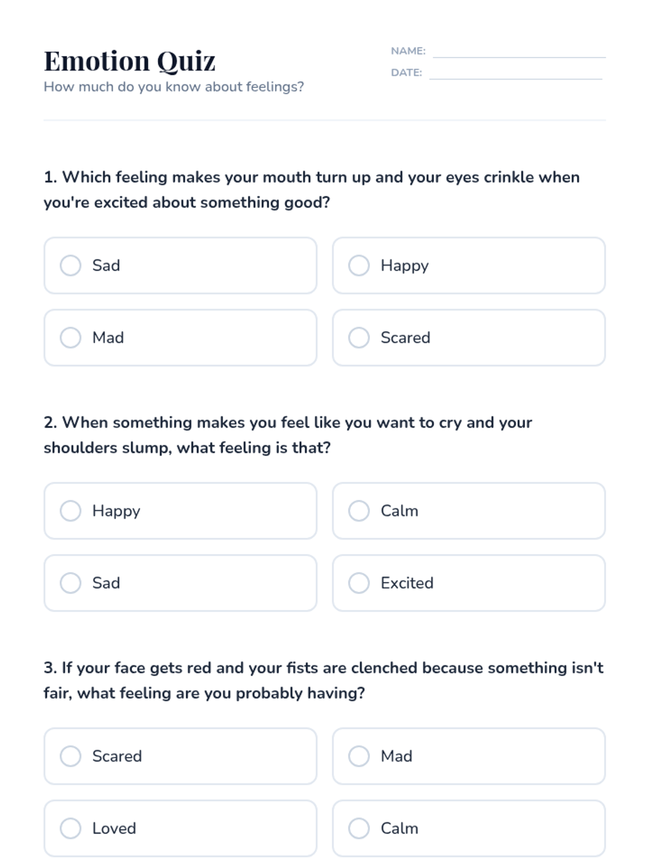Select Calm radio button in question 2

tap(359, 511)
